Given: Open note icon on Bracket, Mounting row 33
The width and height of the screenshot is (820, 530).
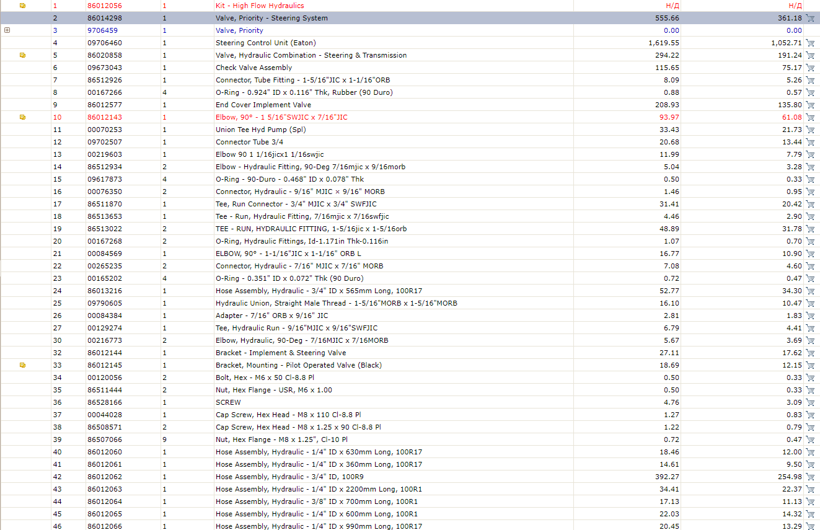Looking at the screenshot, I should [x=23, y=365].
